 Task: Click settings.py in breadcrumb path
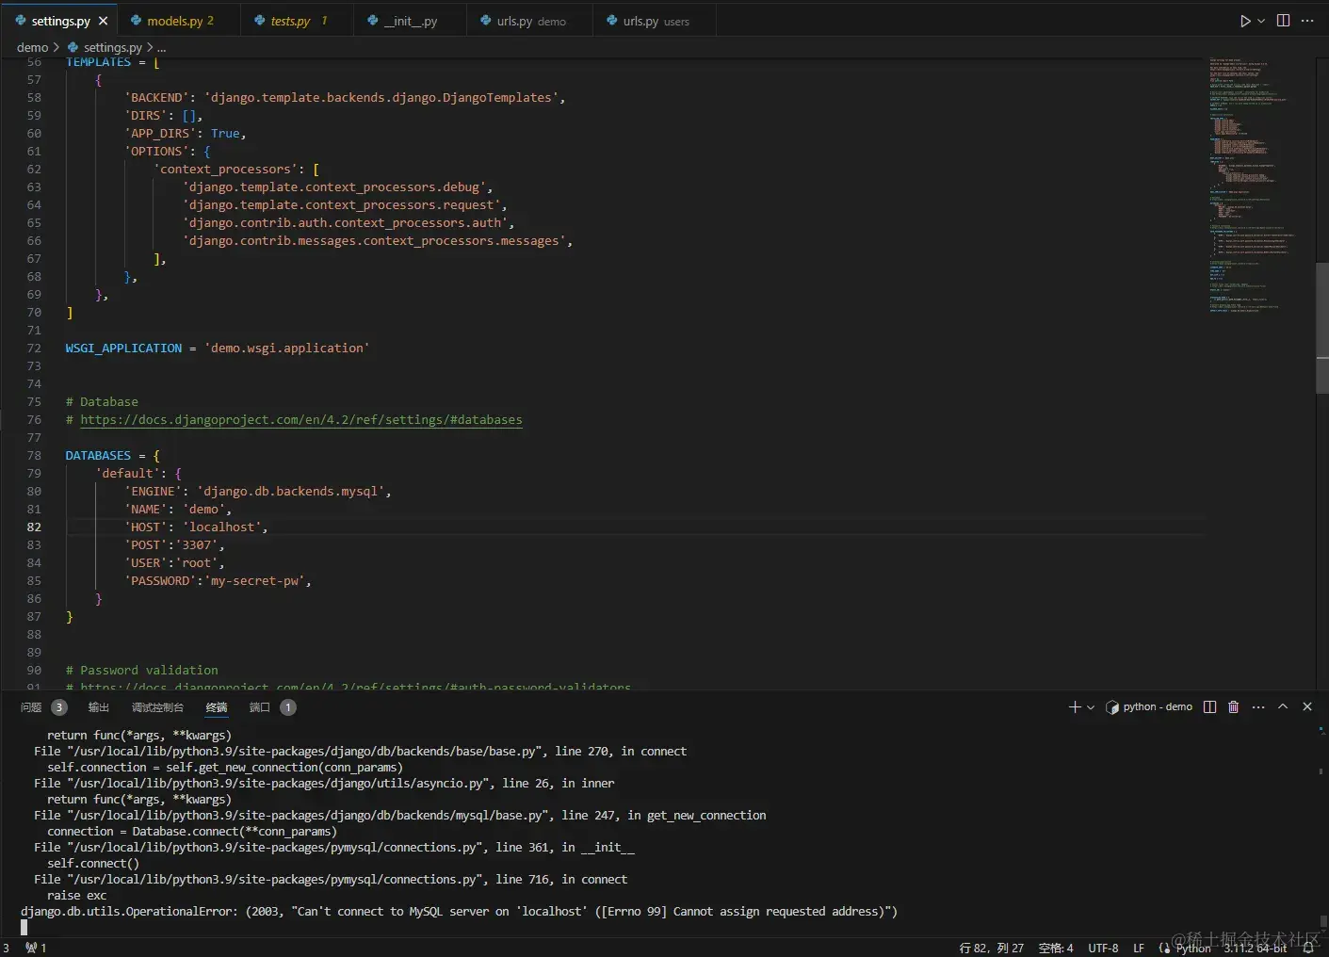[112, 47]
